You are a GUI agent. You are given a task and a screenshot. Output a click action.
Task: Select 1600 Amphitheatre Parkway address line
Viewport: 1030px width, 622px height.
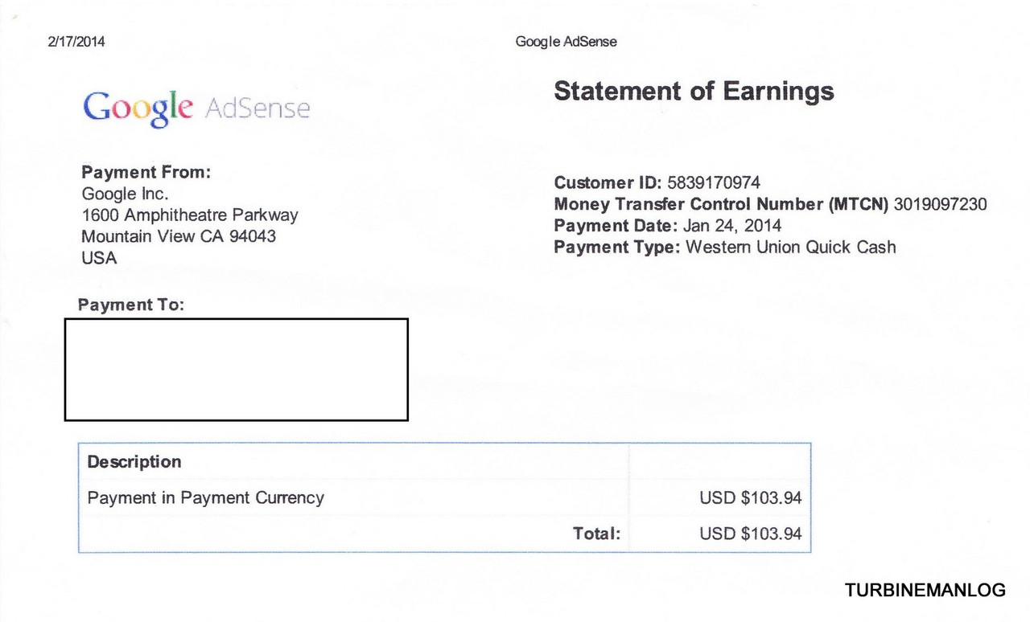point(190,215)
